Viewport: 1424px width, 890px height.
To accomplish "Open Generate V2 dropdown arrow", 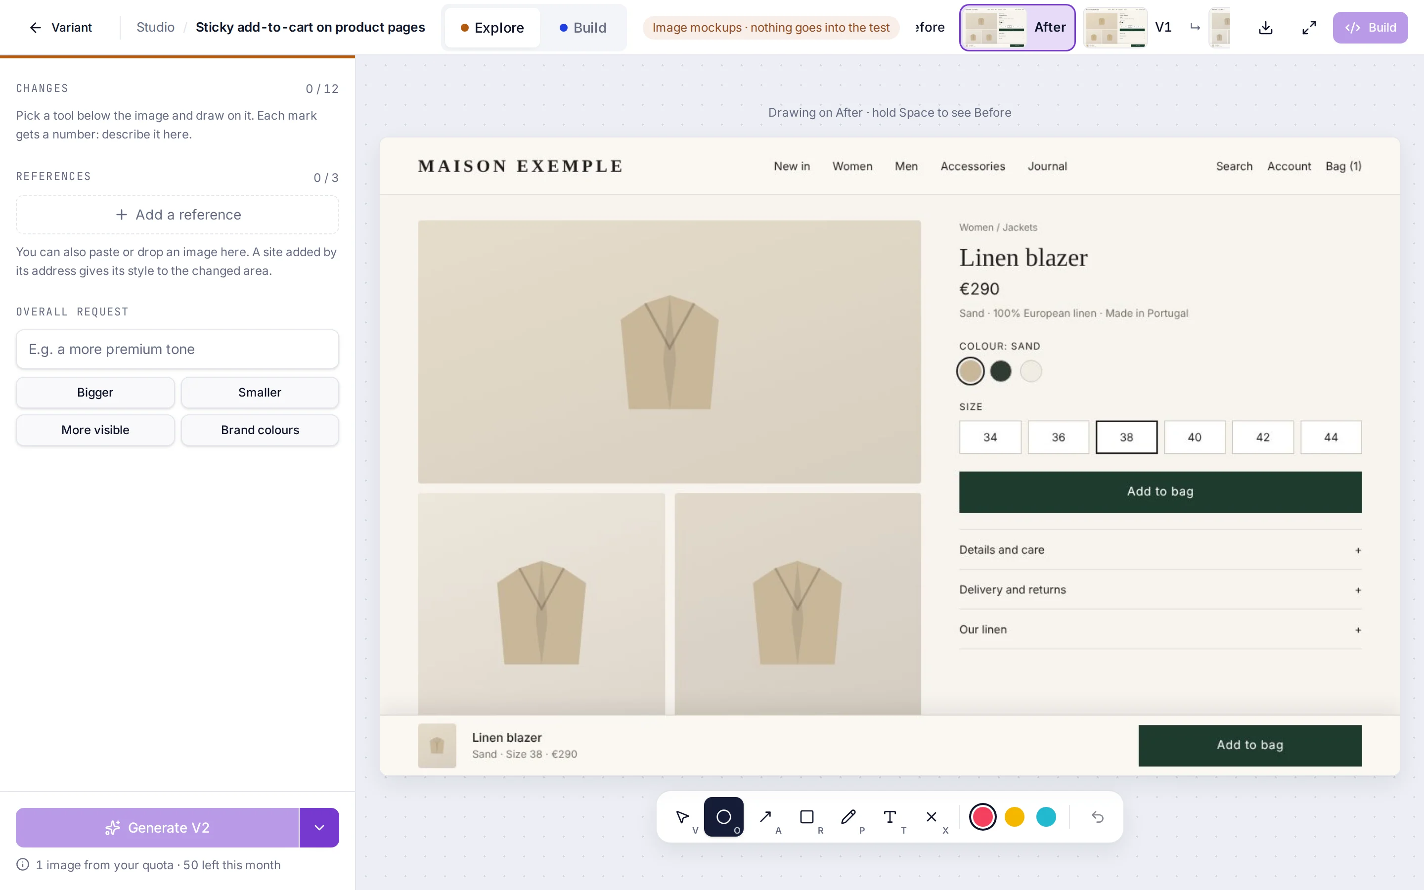I will point(319,828).
